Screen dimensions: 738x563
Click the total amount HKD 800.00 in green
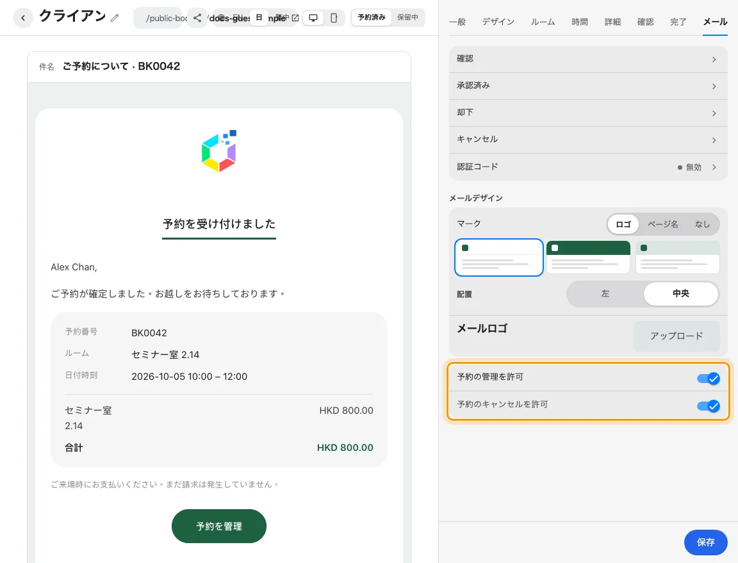(x=345, y=448)
